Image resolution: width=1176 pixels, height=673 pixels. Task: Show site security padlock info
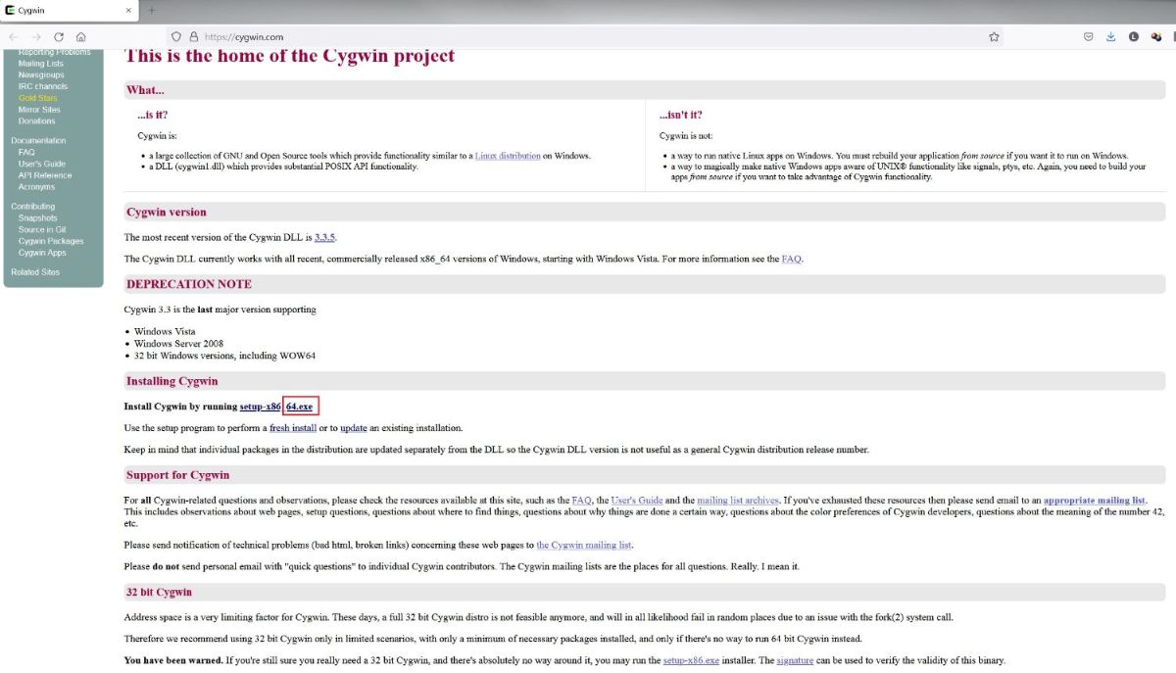pos(192,36)
